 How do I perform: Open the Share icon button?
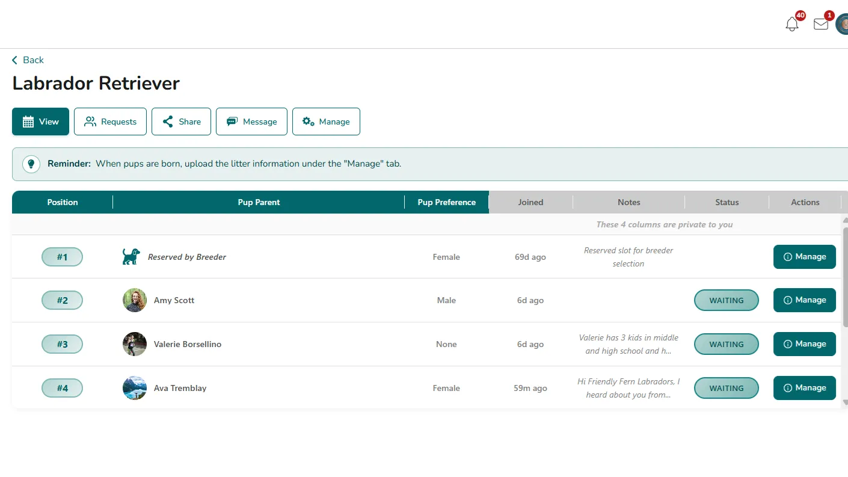pyautogui.click(x=167, y=122)
